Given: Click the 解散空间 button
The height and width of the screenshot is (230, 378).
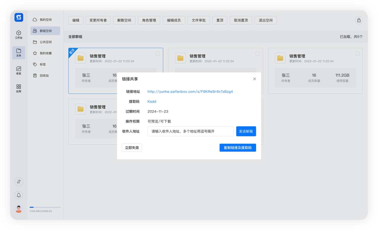Looking at the screenshot, I should [x=124, y=20].
